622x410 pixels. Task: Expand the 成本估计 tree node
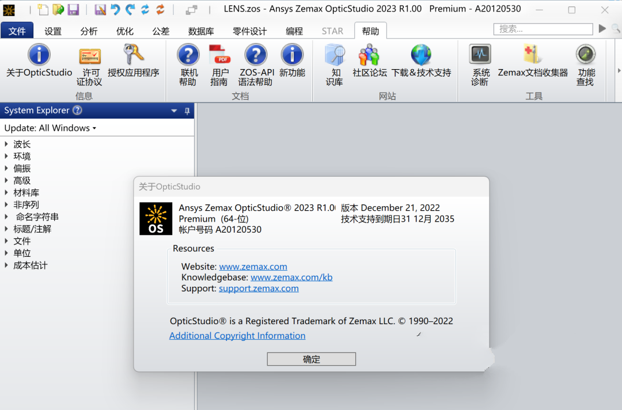tap(6, 265)
